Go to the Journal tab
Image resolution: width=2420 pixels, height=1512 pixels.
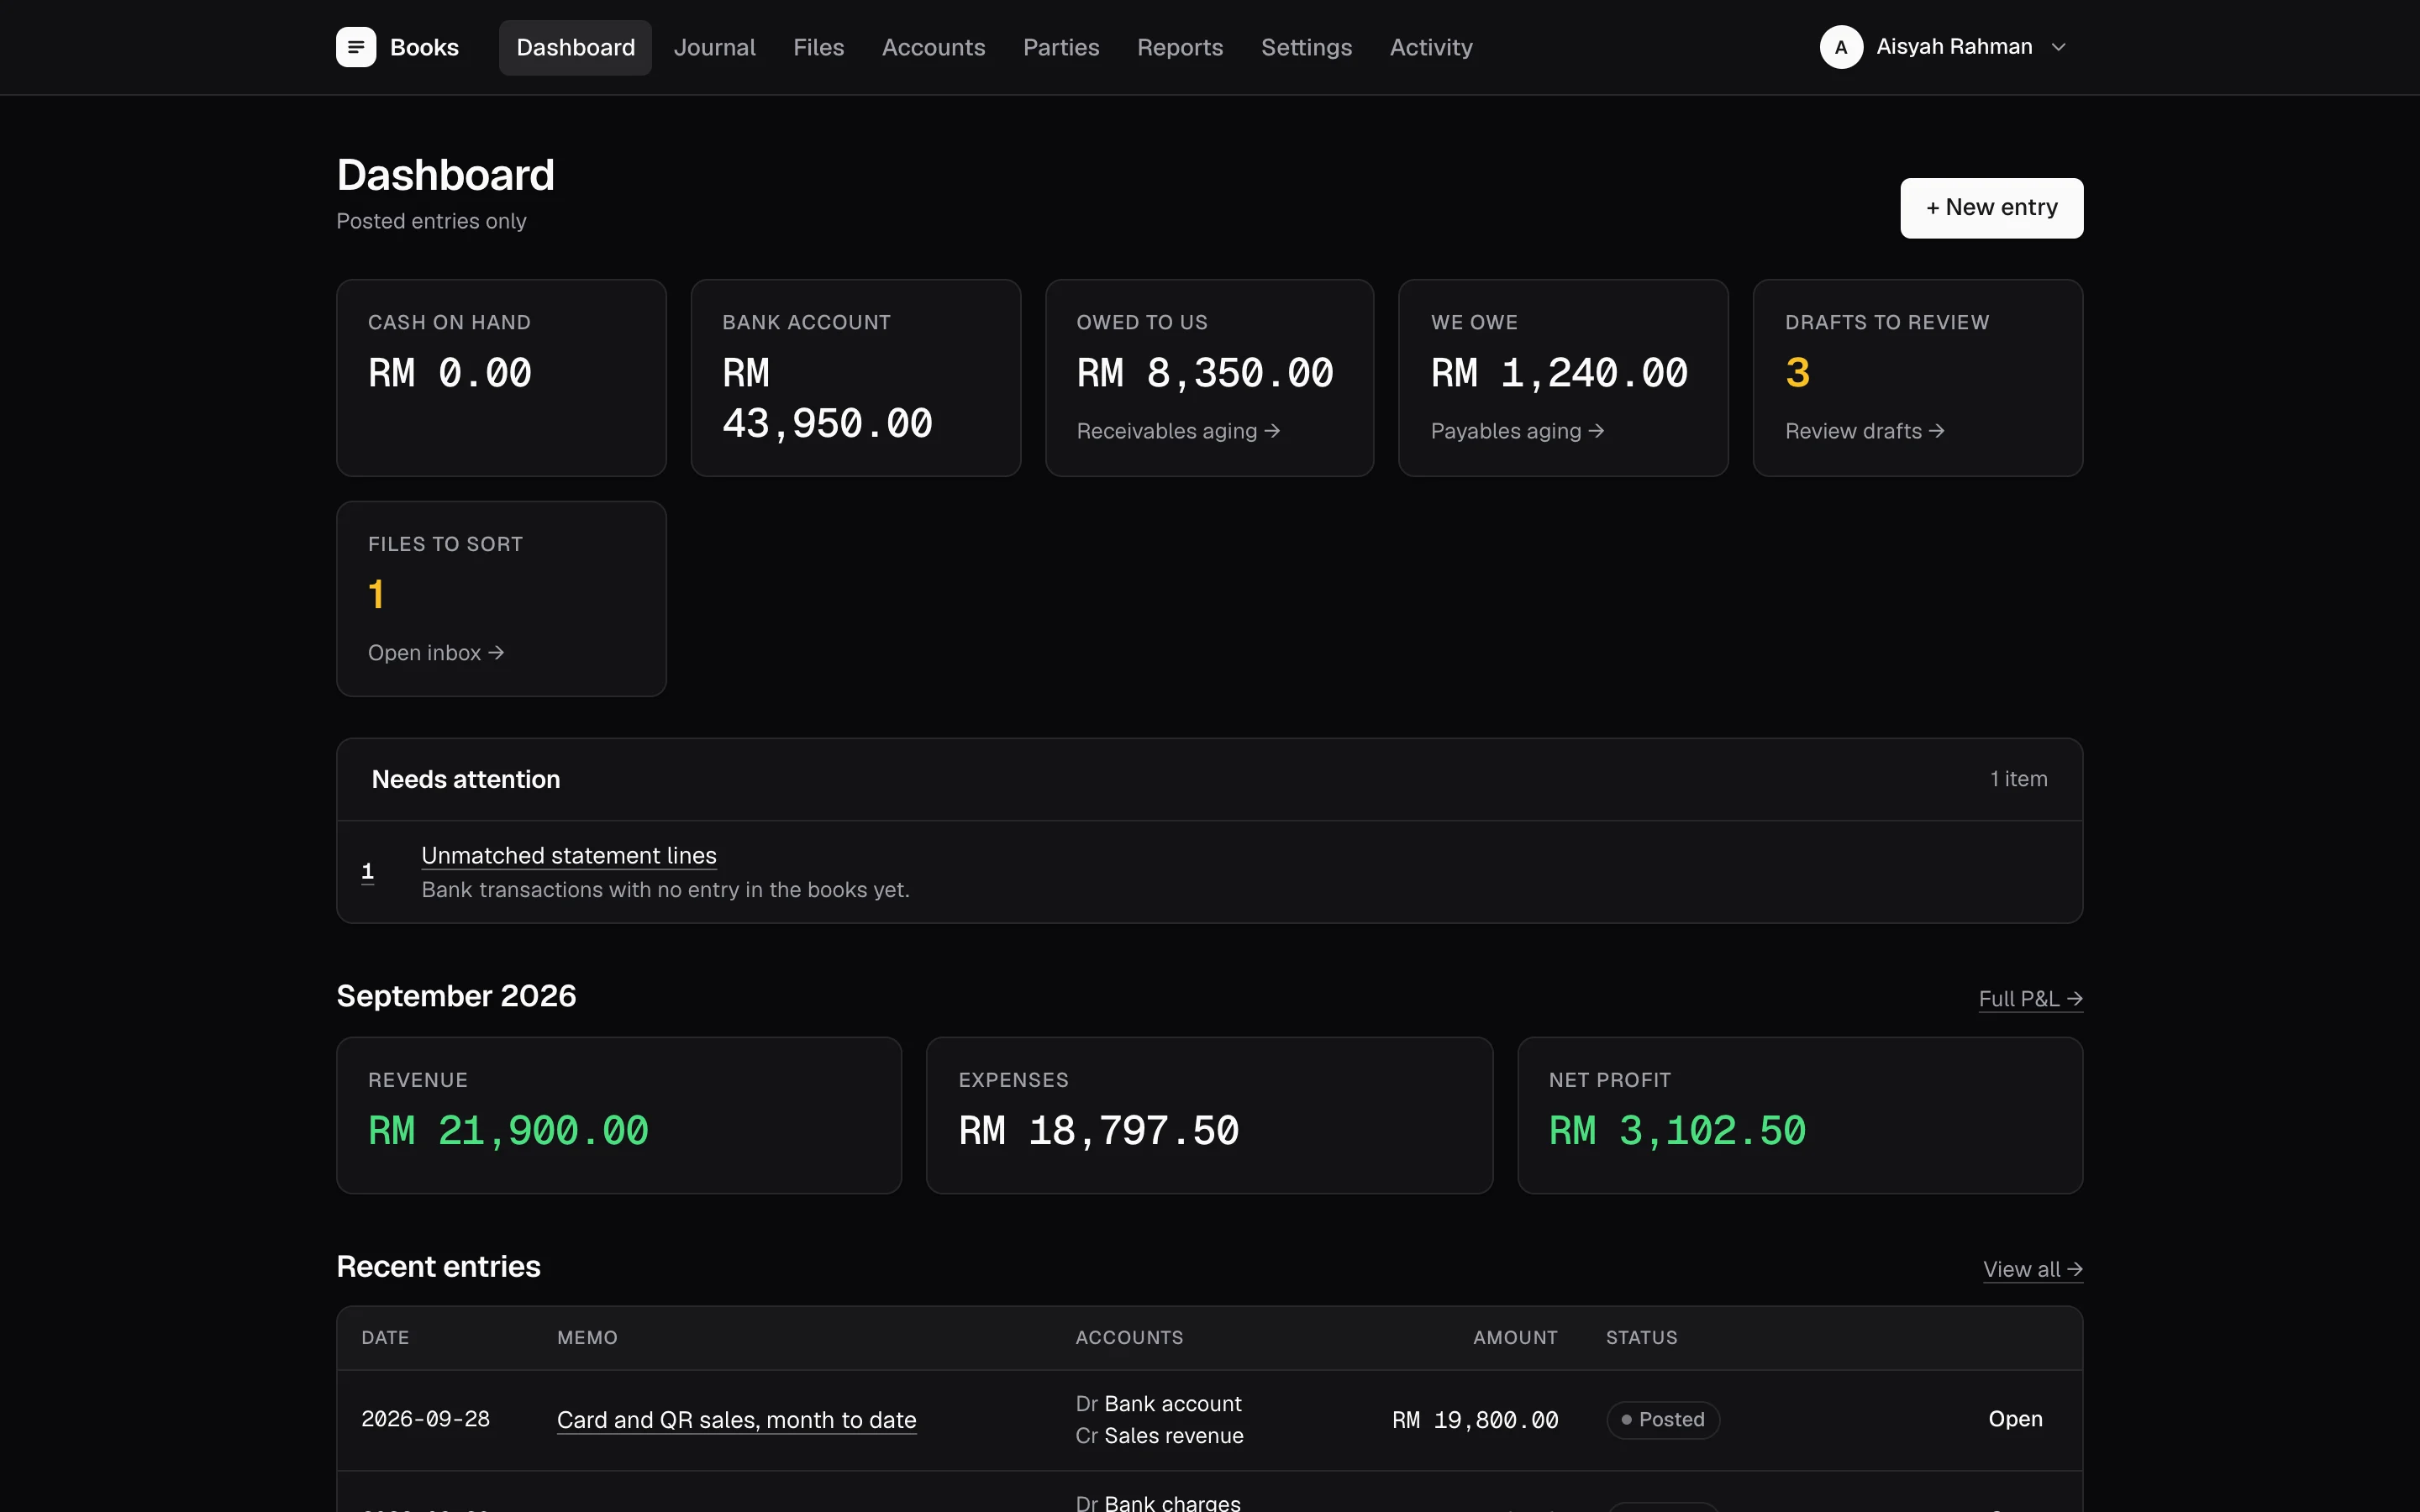click(714, 47)
